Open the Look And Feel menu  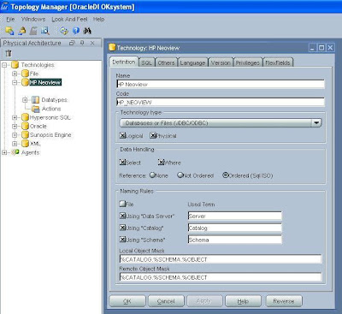pyautogui.click(x=69, y=19)
